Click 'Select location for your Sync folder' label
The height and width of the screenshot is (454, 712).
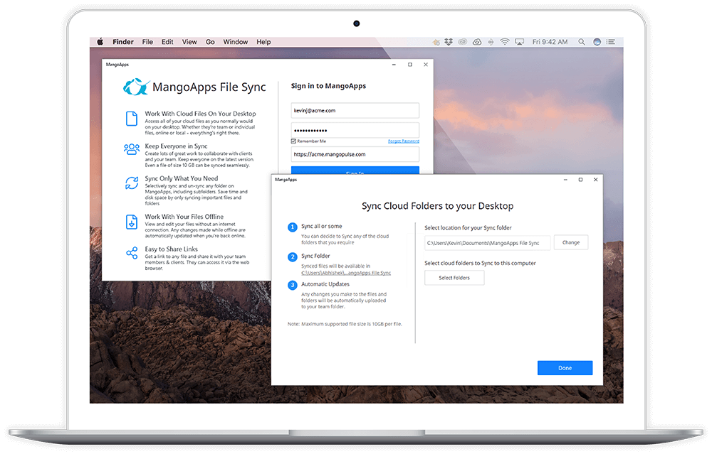click(x=468, y=228)
